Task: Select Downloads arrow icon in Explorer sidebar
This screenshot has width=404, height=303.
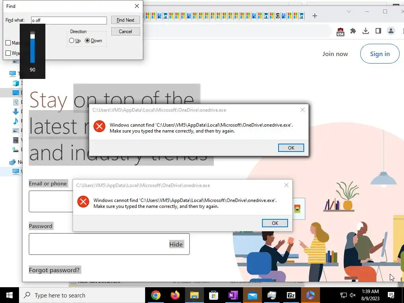Action: [16, 111]
